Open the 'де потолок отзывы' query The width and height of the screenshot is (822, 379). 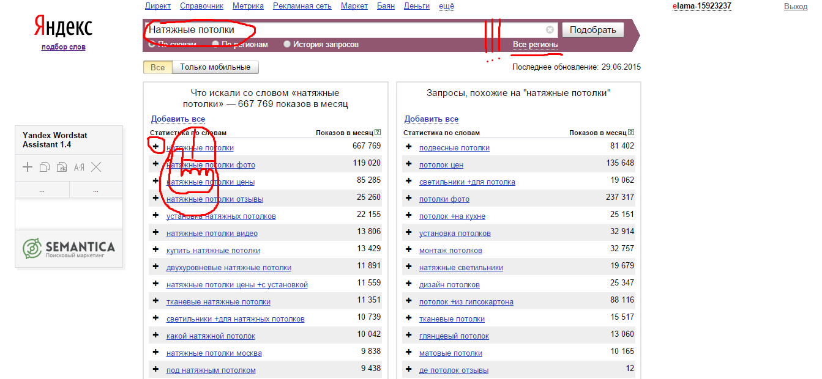[x=454, y=370]
